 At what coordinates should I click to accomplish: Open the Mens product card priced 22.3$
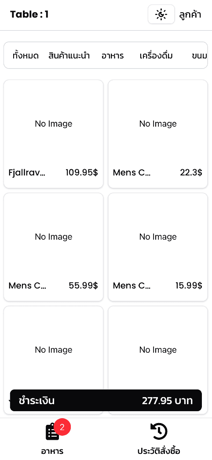tap(158, 134)
